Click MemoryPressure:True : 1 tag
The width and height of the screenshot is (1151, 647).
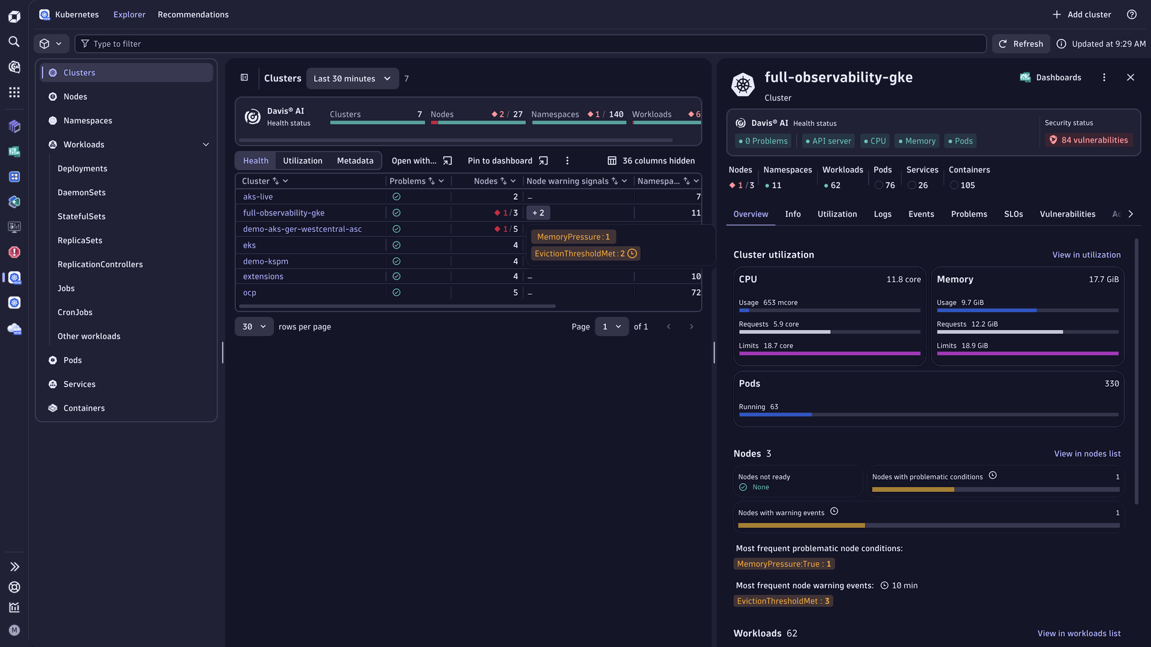point(784,564)
